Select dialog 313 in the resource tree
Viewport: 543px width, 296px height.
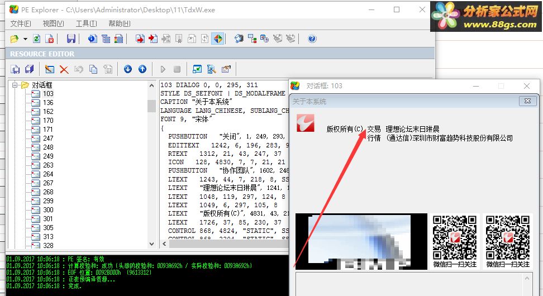click(48, 237)
